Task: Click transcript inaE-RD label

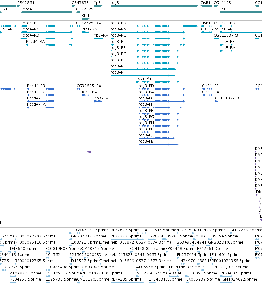Action: tap(228, 23)
